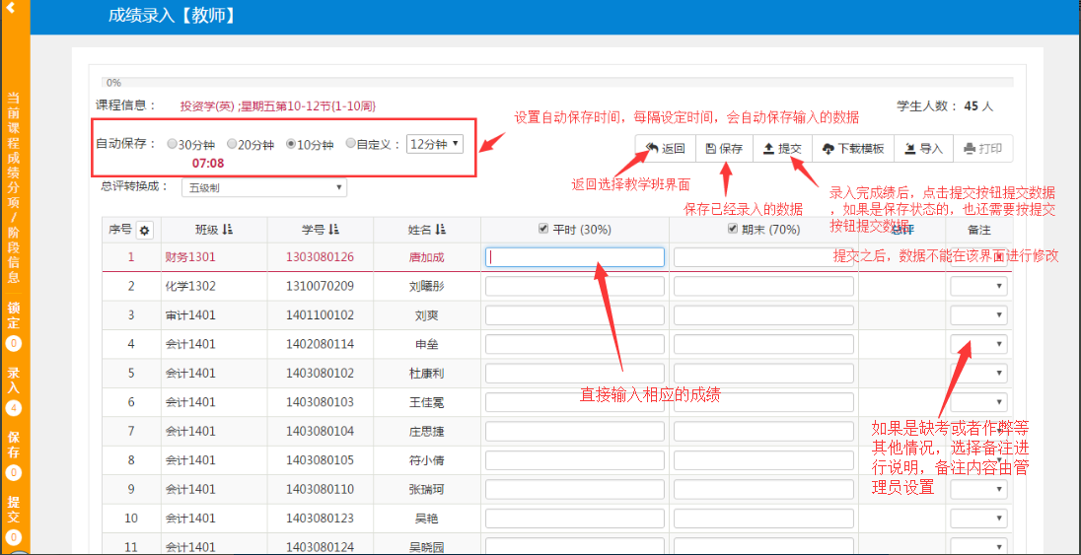This screenshot has width=1081, height=555.
Task: Toggle the 平时 (30%) checkbox
Action: (x=542, y=230)
